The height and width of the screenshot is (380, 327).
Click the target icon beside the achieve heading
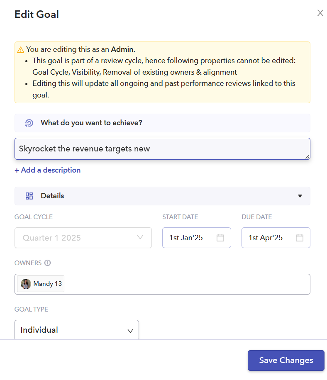(x=29, y=123)
